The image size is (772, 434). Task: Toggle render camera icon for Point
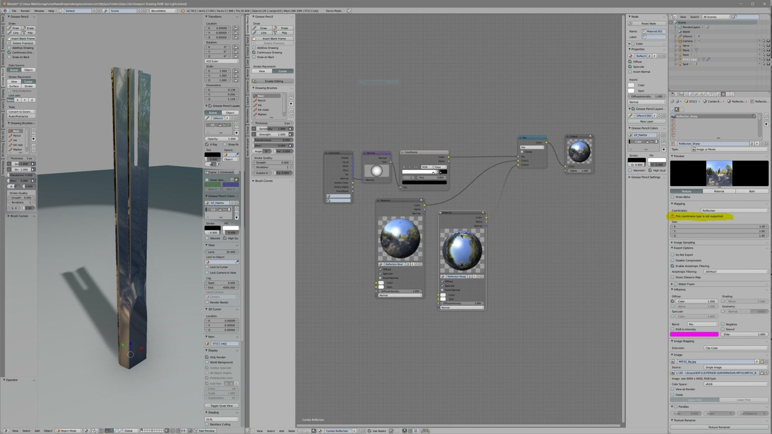(768, 55)
